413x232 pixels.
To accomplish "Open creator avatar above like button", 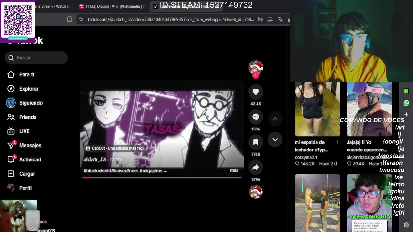I will [x=256, y=67].
